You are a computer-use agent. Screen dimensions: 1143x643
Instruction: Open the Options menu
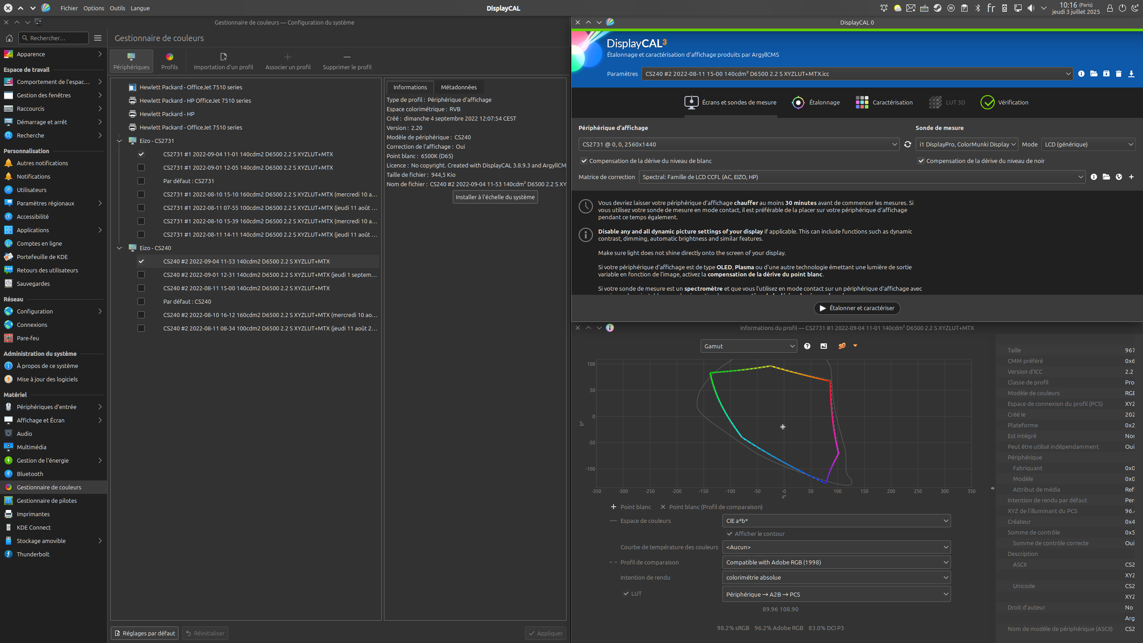click(x=94, y=8)
